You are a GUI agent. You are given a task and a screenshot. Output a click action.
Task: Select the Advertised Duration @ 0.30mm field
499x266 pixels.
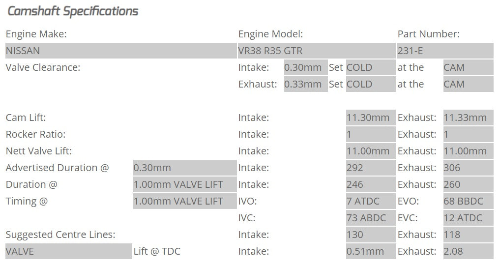click(x=184, y=168)
